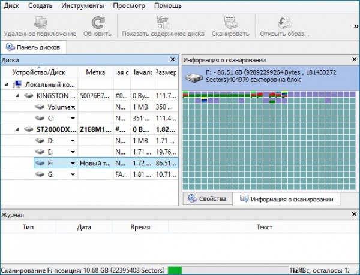Click the "19.76..." size cell
The image size is (360, 275).
[166, 152]
